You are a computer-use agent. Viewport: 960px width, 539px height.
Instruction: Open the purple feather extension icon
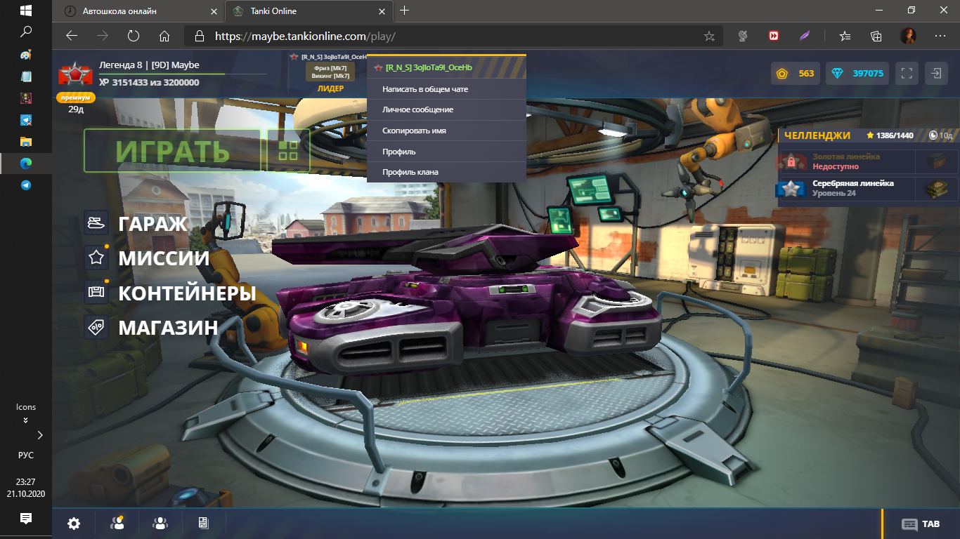(x=805, y=36)
